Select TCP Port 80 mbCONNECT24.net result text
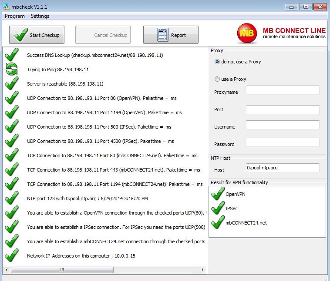 pyautogui.click(x=112, y=155)
